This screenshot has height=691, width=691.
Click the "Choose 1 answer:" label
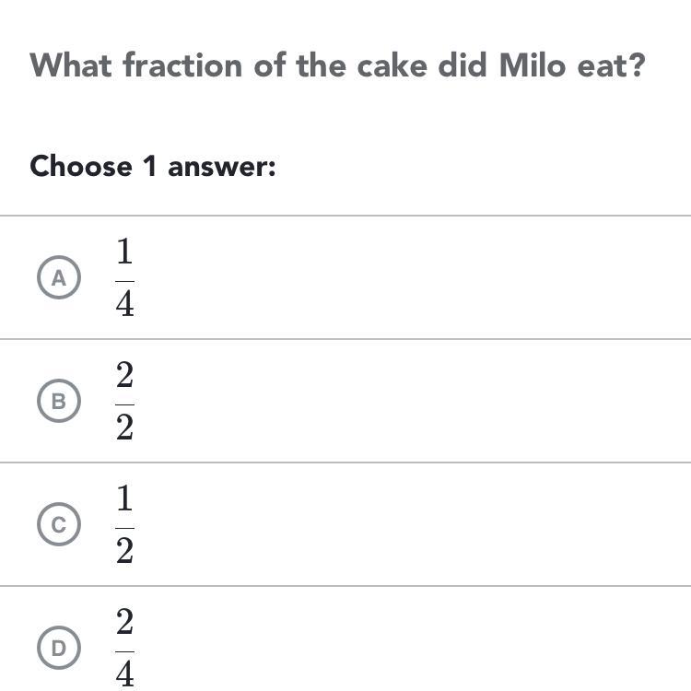153,167
